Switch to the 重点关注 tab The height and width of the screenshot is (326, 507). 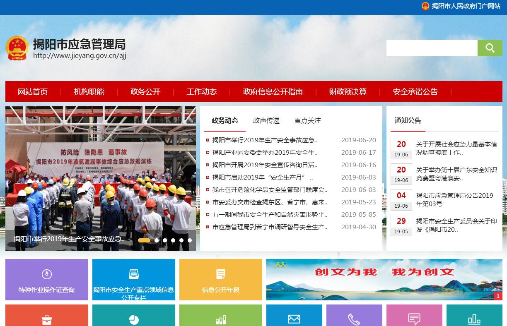pos(307,121)
